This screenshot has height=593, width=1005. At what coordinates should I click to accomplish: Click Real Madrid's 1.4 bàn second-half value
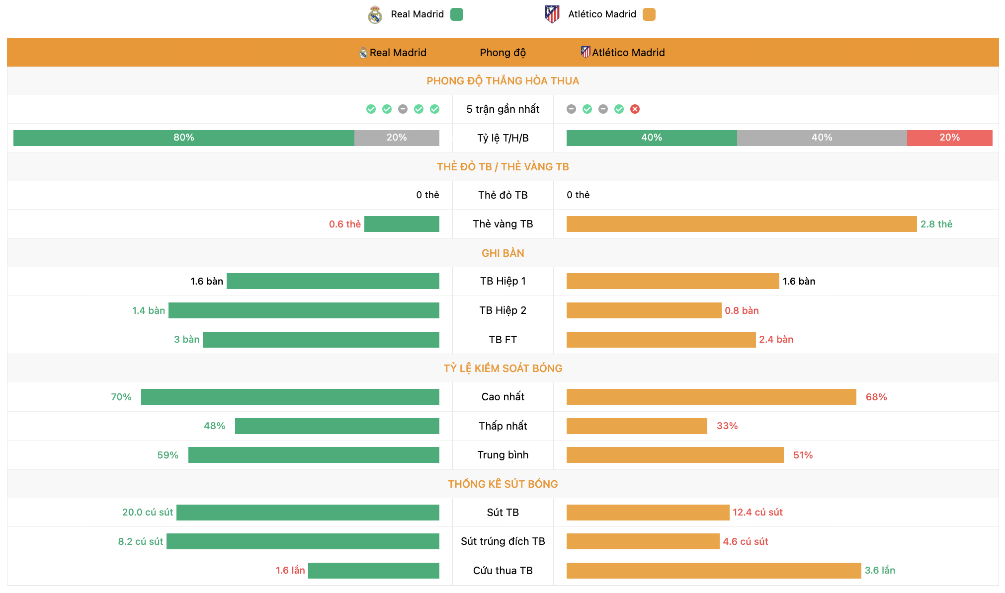click(149, 310)
